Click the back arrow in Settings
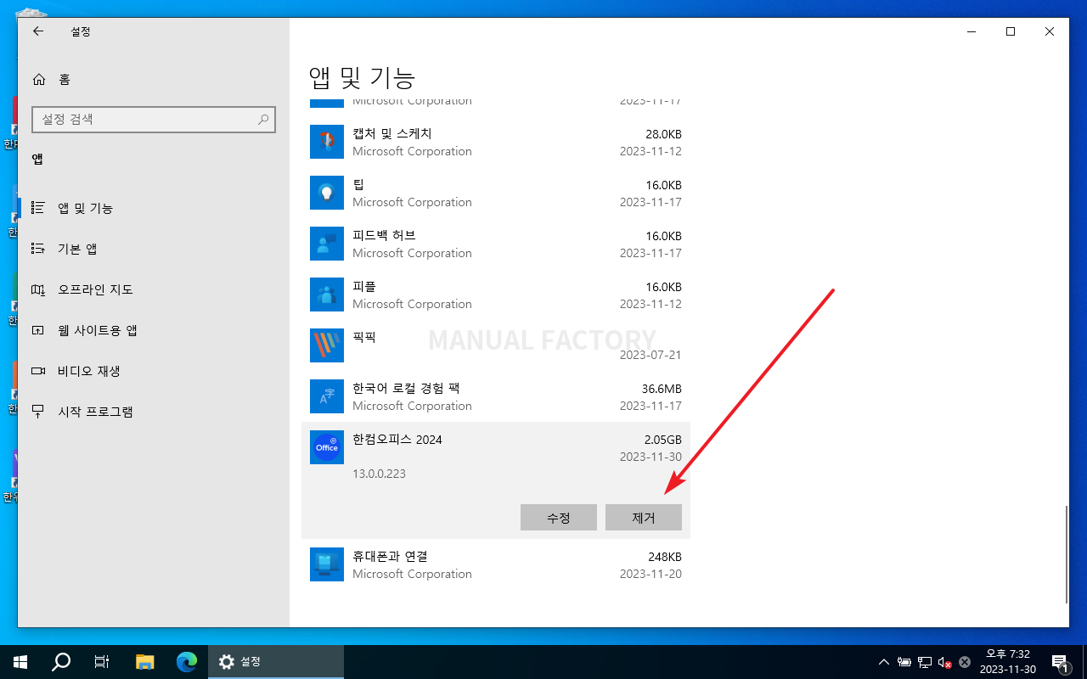 37,31
